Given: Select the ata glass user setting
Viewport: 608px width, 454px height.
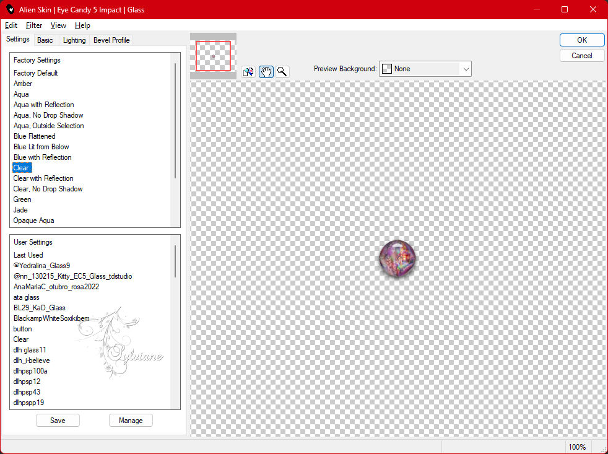Looking at the screenshot, I should coord(26,297).
